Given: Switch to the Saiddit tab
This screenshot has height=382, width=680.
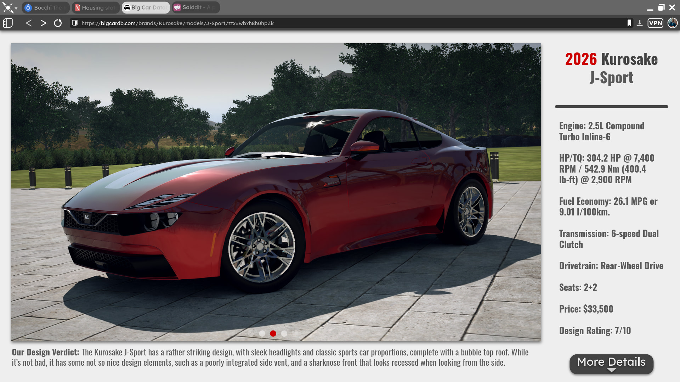Looking at the screenshot, I should [196, 7].
